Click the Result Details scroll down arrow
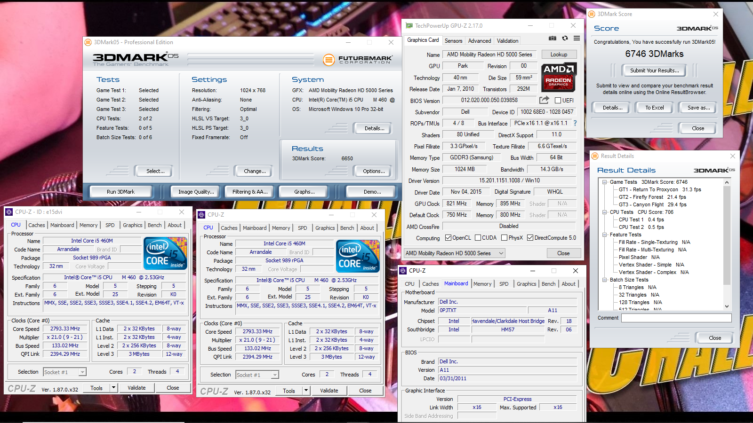 tap(727, 306)
